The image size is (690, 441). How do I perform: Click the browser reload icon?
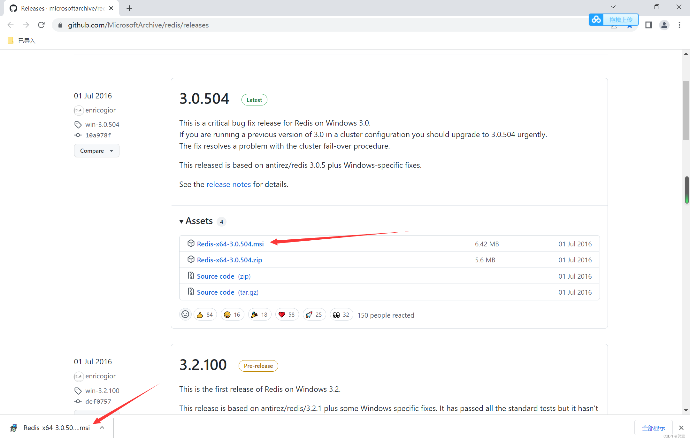coord(41,25)
